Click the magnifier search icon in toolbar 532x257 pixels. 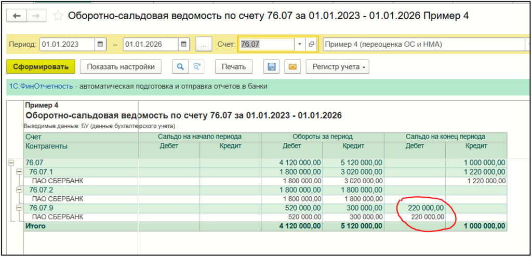(x=181, y=67)
